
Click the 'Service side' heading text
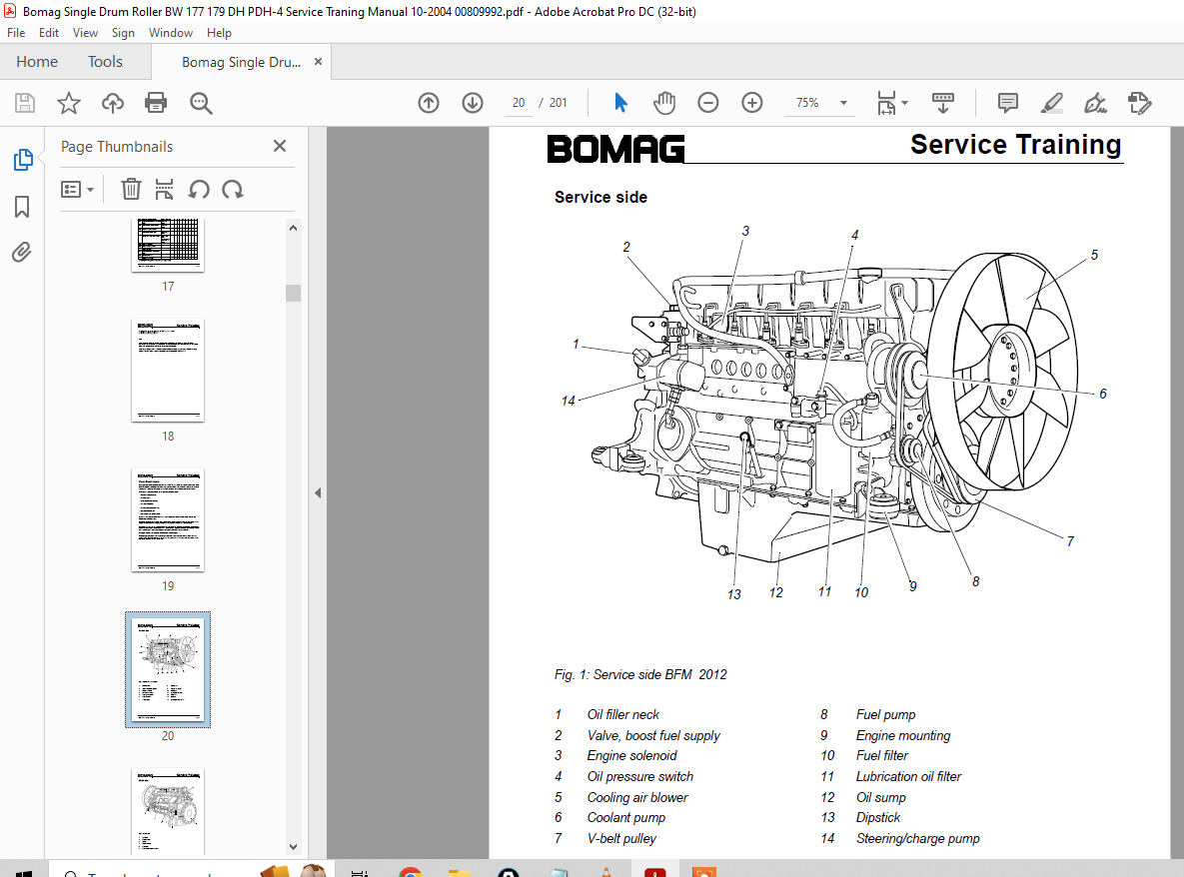[600, 197]
